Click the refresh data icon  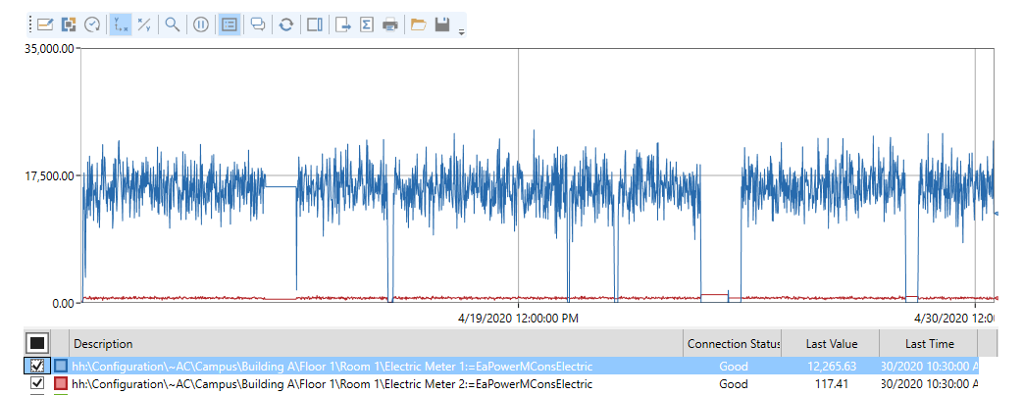pyautogui.click(x=285, y=25)
